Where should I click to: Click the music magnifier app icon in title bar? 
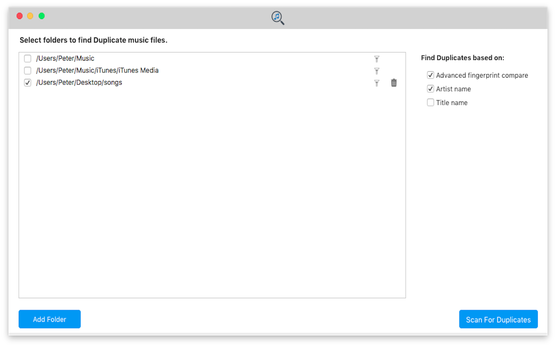pyautogui.click(x=278, y=18)
